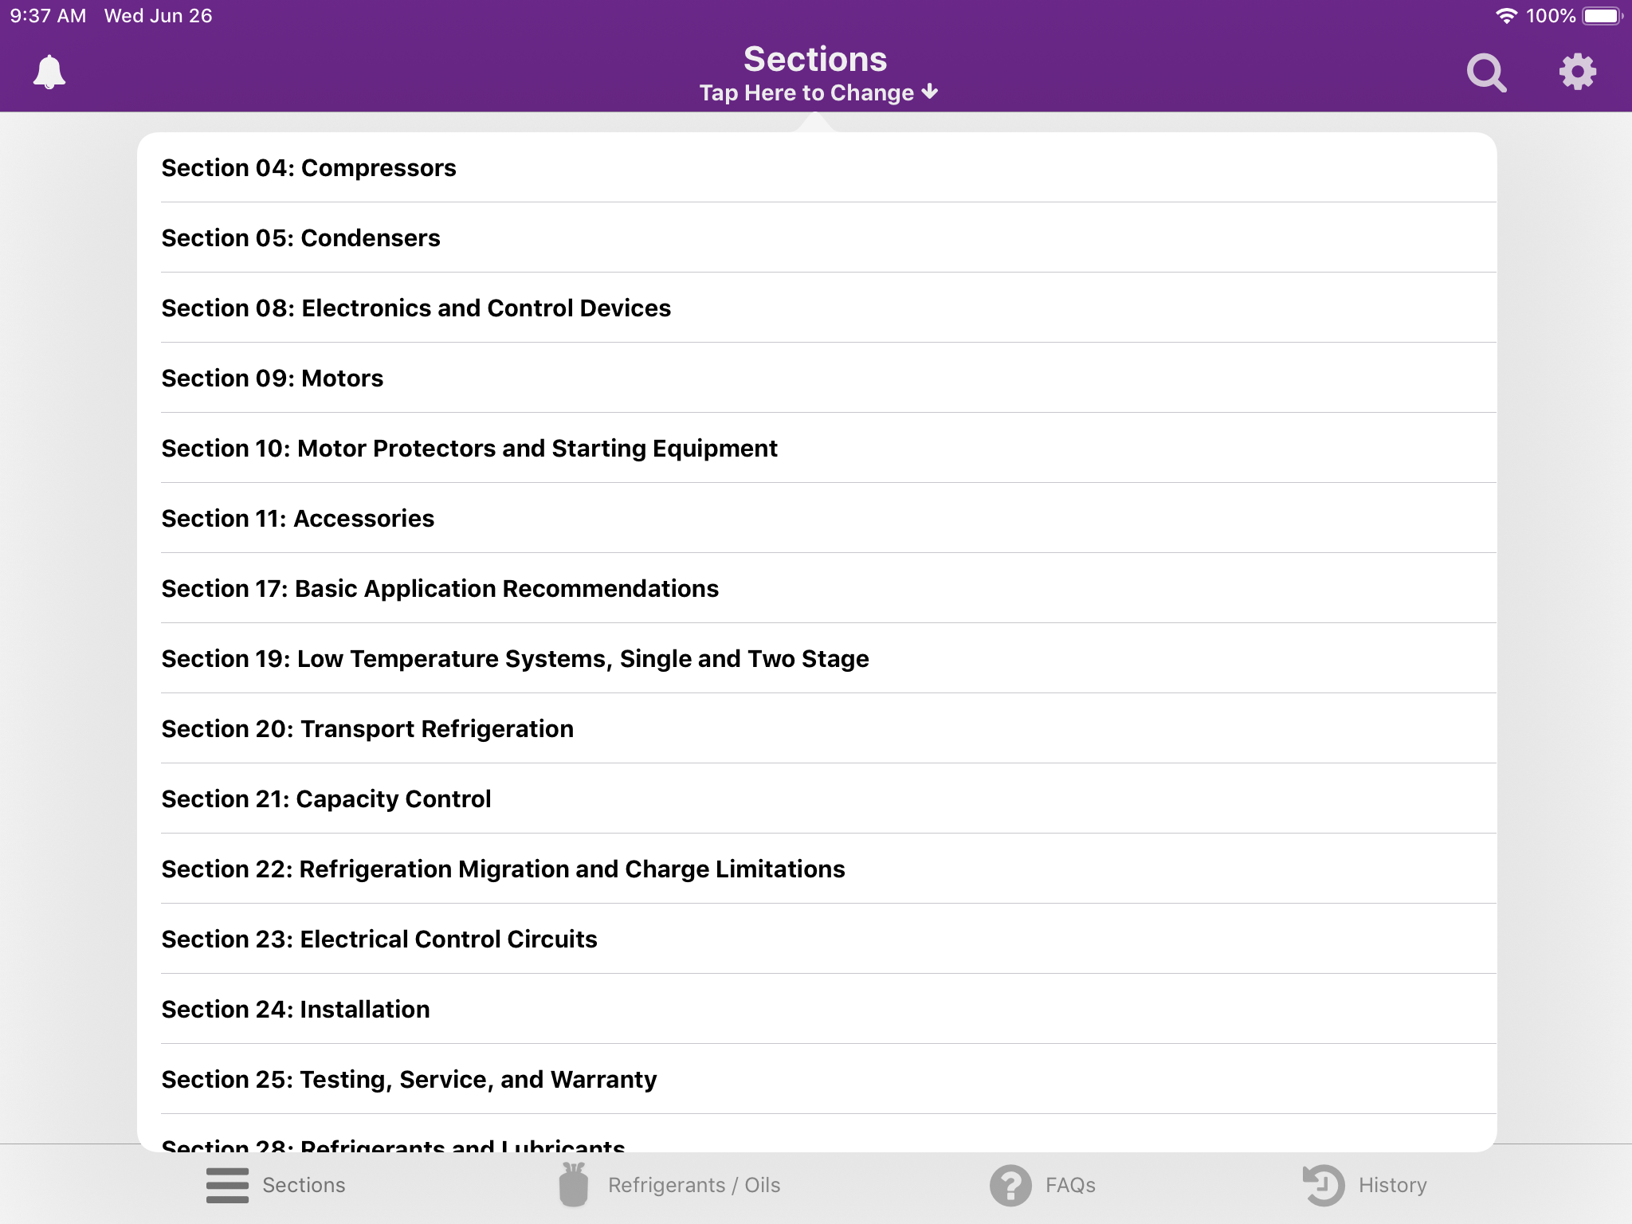The width and height of the screenshot is (1632, 1224).
Task: Select the Sections hamburger icon in bottom bar
Action: click(227, 1185)
